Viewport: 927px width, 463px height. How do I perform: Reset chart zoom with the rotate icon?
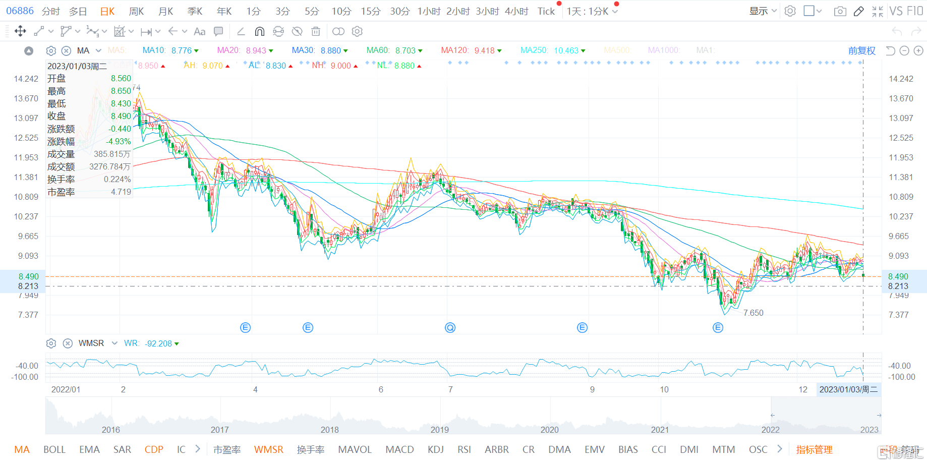891,50
